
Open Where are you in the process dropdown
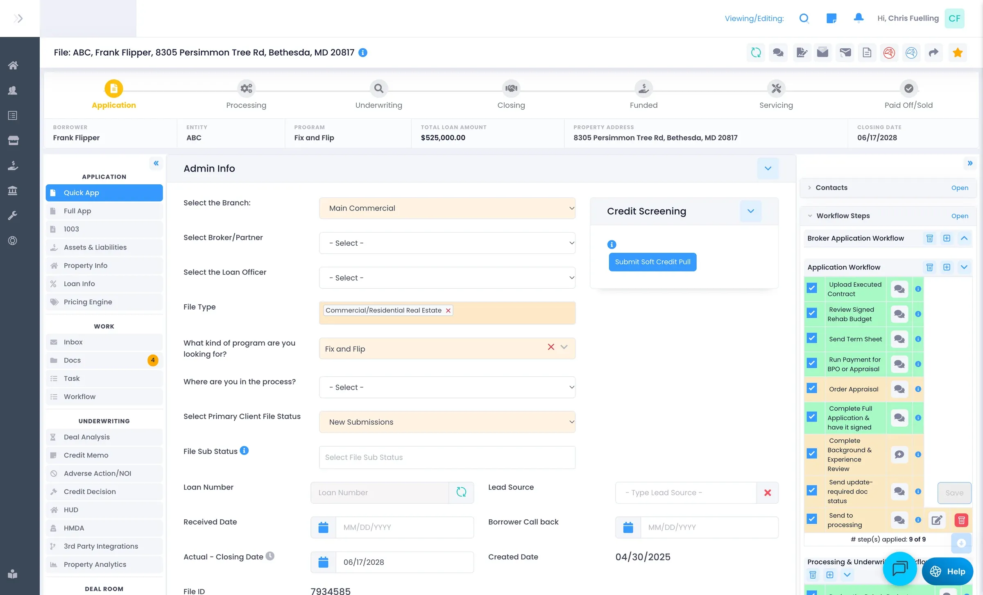point(447,387)
